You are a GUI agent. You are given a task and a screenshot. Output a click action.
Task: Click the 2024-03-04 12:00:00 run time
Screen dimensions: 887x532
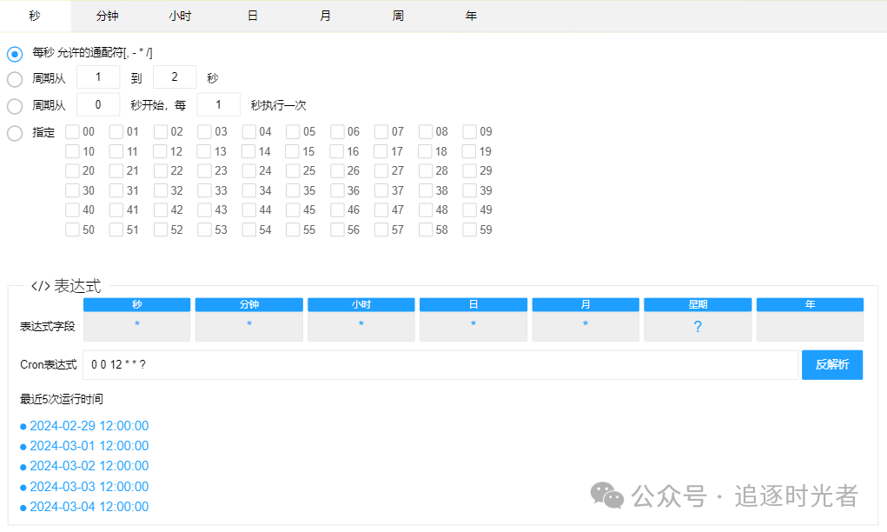pyautogui.click(x=88, y=506)
